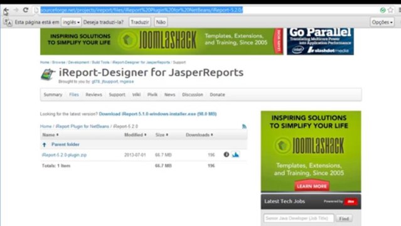Click Totals: 1 Item text
The height and width of the screenshot is (226, 401).
tap(56, 166)
